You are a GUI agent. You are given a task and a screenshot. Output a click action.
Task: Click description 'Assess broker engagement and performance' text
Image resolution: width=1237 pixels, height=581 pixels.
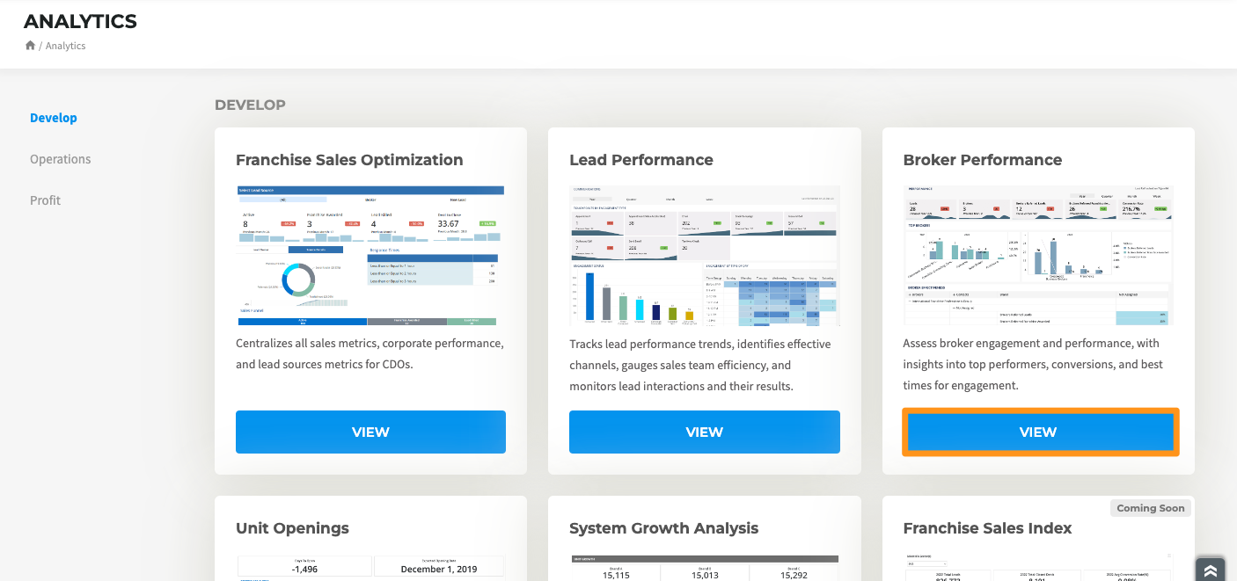(1033, 365)
